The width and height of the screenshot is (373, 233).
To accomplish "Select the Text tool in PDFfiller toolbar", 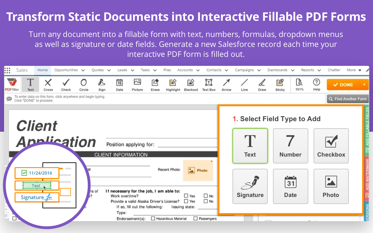I will (30, 85).
